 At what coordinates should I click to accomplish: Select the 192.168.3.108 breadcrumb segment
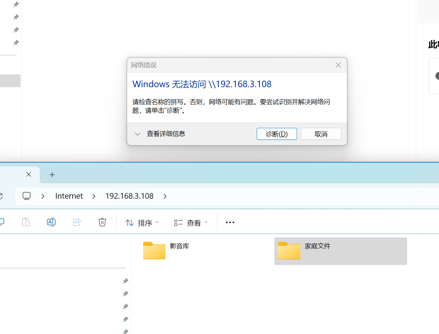(129, 196)
